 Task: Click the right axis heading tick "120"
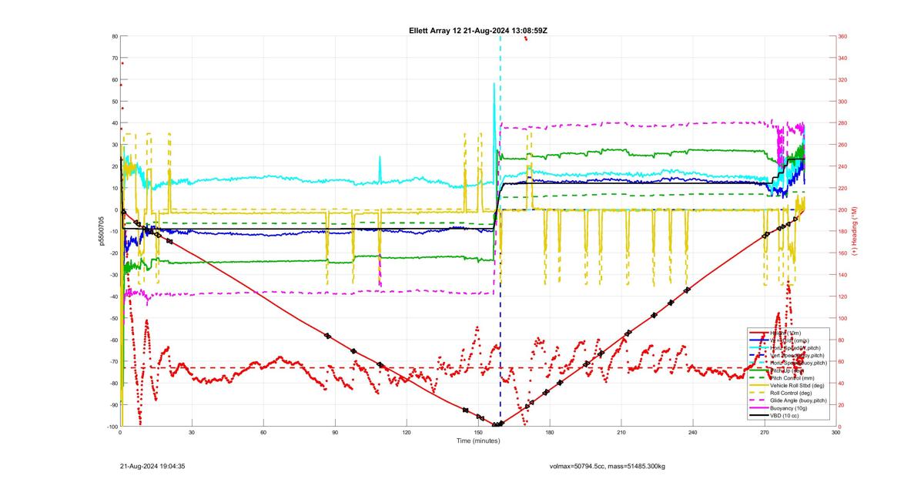844,296
